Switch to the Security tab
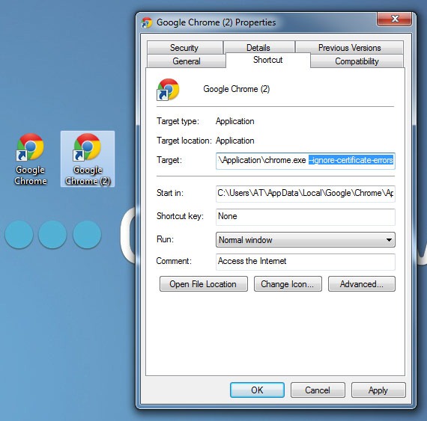 [184, 48]
